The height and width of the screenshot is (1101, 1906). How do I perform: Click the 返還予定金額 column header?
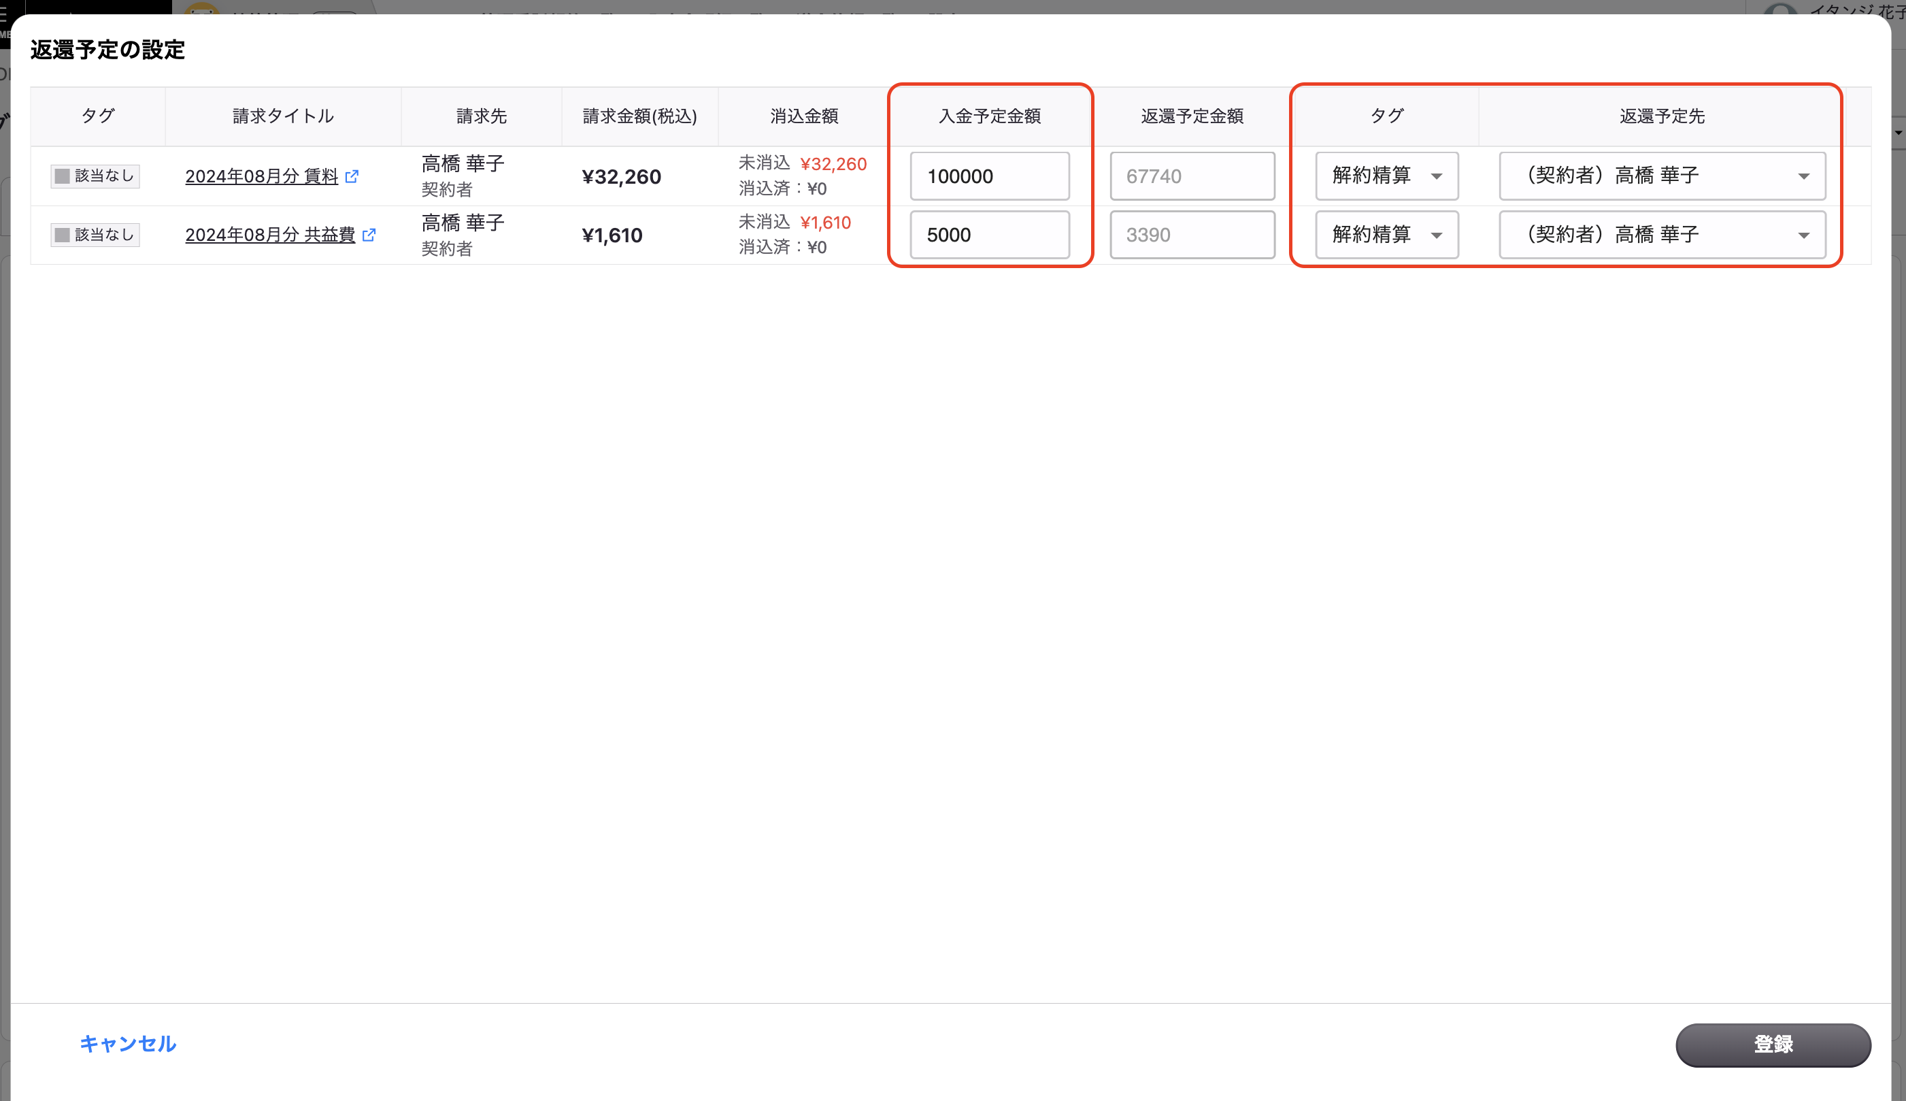tap(1192, 116)
